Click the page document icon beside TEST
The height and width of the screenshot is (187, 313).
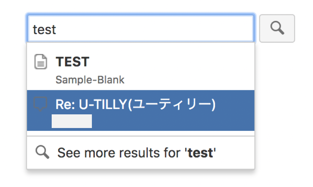(40, 61)
